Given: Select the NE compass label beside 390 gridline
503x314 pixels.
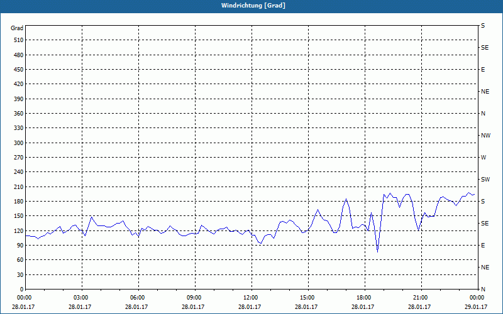Looking at the screenshot, I should tap(485, 92).
